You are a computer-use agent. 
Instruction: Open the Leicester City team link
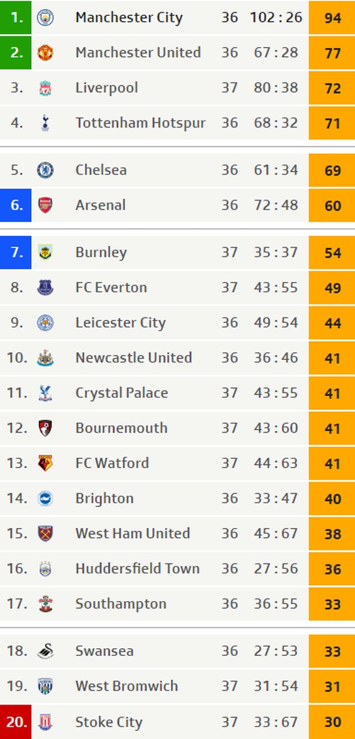121,323
